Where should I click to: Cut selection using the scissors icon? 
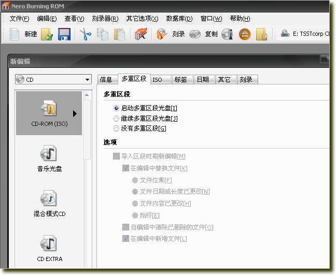pyautogui.click(x=86, y=34)
